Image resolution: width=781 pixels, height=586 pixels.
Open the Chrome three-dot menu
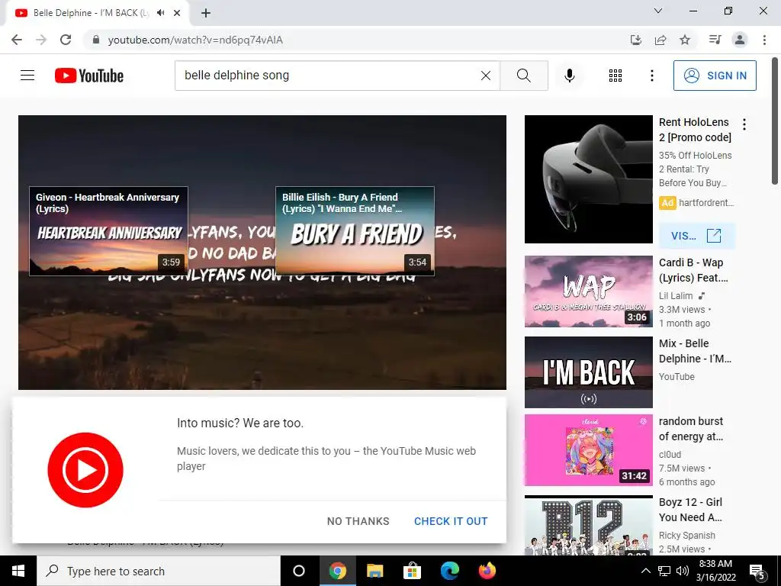[x=764, y=40]
